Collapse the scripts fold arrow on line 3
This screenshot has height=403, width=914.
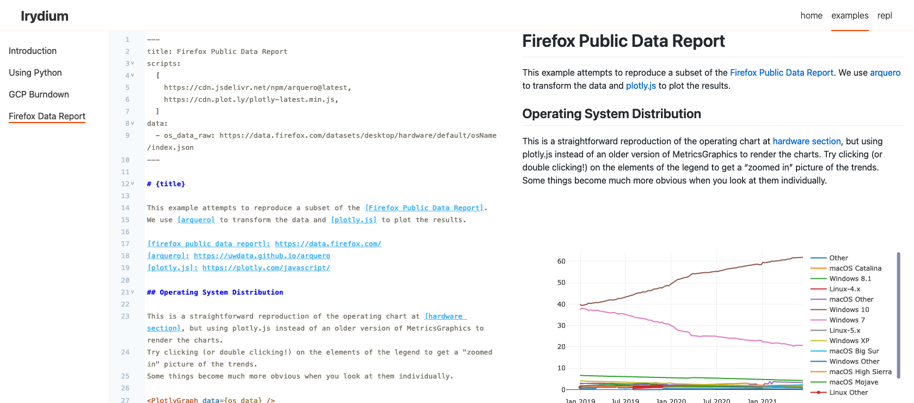(132, 64)
